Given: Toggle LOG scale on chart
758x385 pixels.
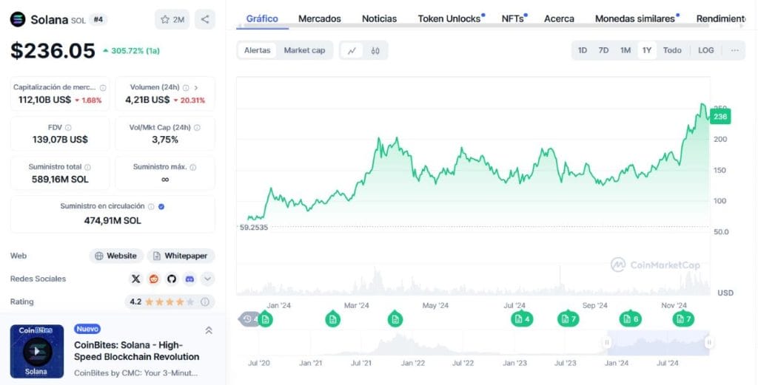Looking at the screenshot, I should point(705,50).
